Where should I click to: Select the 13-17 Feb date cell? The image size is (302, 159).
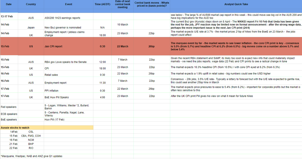pyautogui.click(x=9, y=16)
